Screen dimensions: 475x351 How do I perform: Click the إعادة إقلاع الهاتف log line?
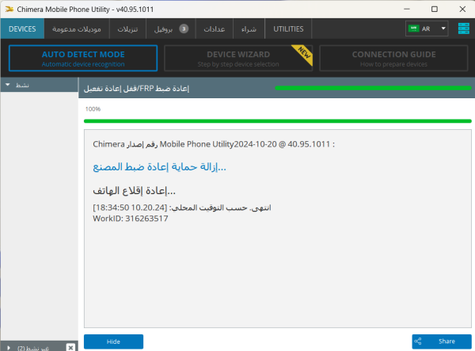(x=134, y=191)
